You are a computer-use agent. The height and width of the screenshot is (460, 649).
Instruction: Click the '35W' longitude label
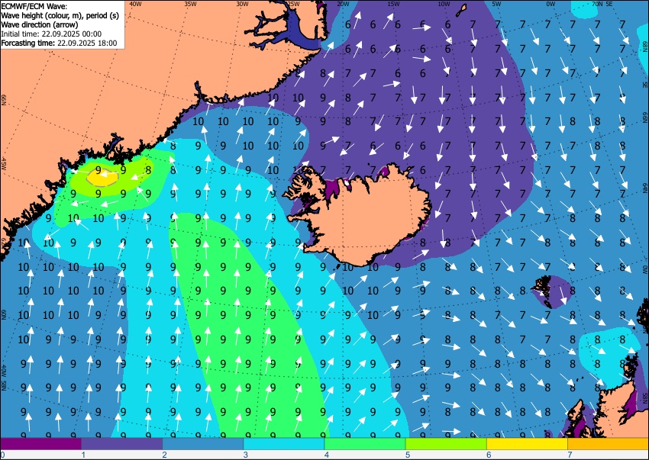190,4
